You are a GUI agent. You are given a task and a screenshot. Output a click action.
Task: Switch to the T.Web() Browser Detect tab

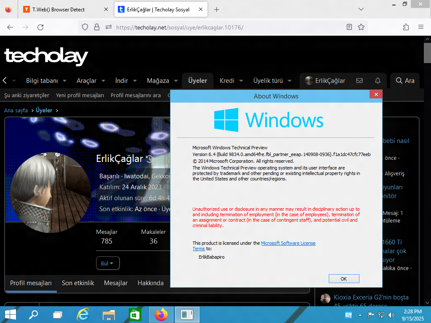coord(66,10)
